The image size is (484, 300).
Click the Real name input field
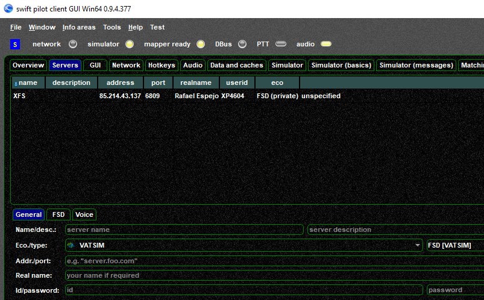tap(275, 275)
